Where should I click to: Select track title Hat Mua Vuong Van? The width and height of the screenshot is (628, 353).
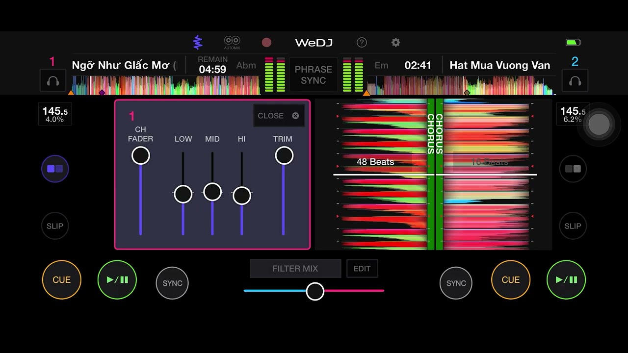pyautogui.click(x=500, y=65)
